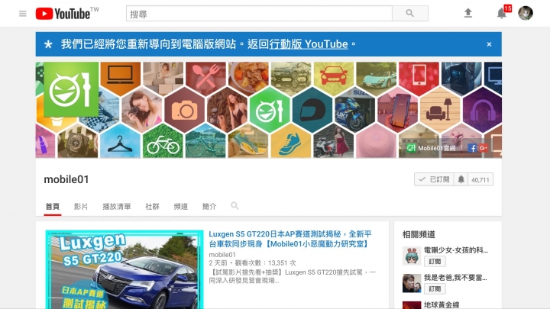
Task: Switch to the 頻道 channels tab
Action: click(x=180, y=206)
